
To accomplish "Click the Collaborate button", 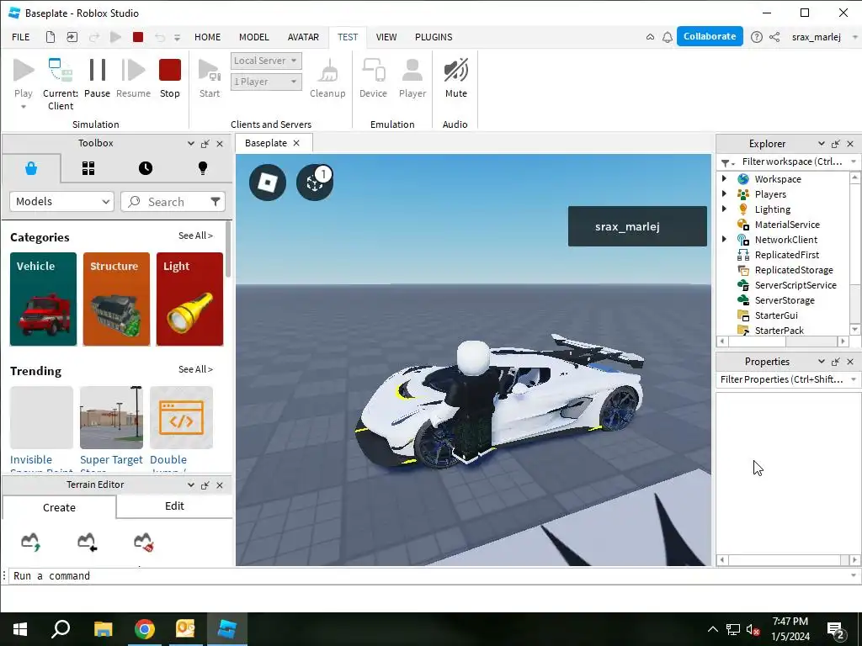I will [710, 36].
